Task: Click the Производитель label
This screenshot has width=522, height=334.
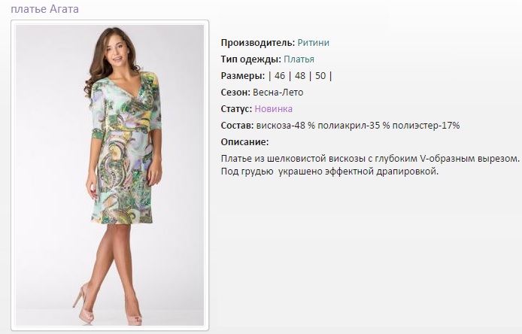Action: coord(258,43)
